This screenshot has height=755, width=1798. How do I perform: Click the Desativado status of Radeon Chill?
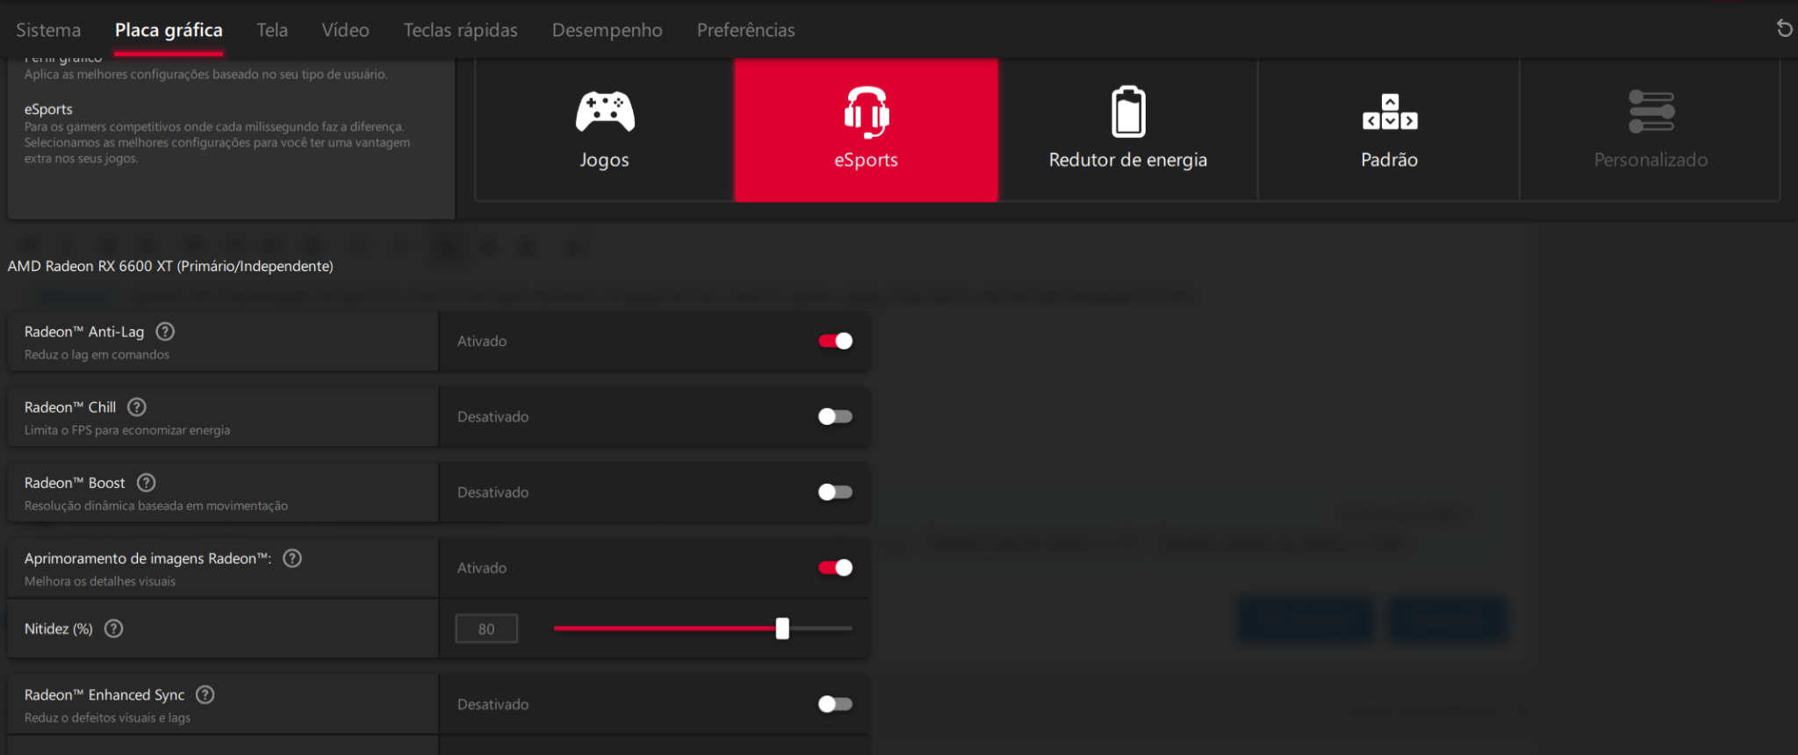[493, 416]
